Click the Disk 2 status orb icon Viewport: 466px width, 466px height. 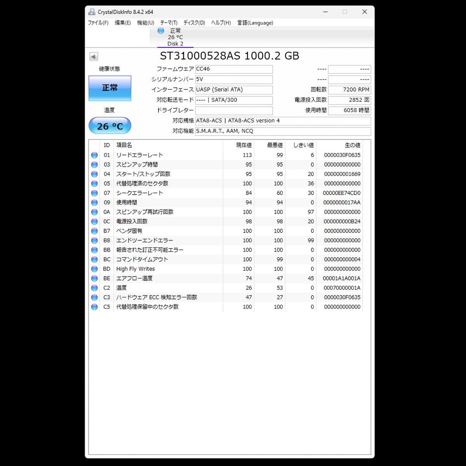(161, 31)
